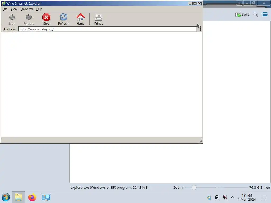The width and height of the screenshot is (271, 203).
Task: Expand hidden system tray icons arrow
Action: [x=233, y=197]
